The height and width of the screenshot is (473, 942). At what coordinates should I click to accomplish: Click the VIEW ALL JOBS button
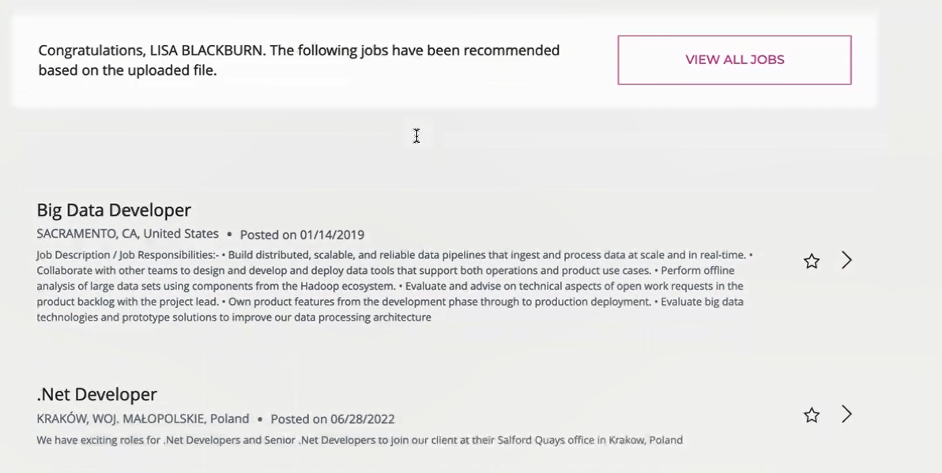click(x=734, y=60)
